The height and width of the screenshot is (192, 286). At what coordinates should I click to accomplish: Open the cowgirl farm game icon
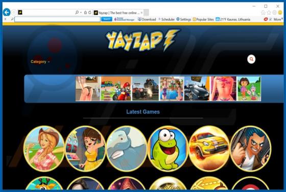click(x=44, y=149)
